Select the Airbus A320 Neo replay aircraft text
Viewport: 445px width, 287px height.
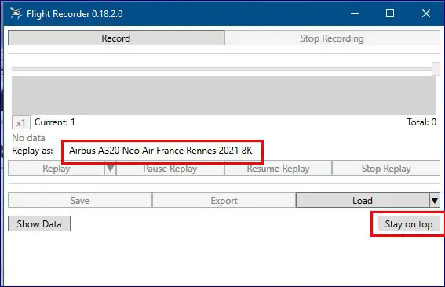(x=161, y=151)
